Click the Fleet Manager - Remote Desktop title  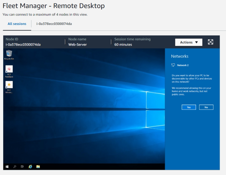tap(54, 6)
